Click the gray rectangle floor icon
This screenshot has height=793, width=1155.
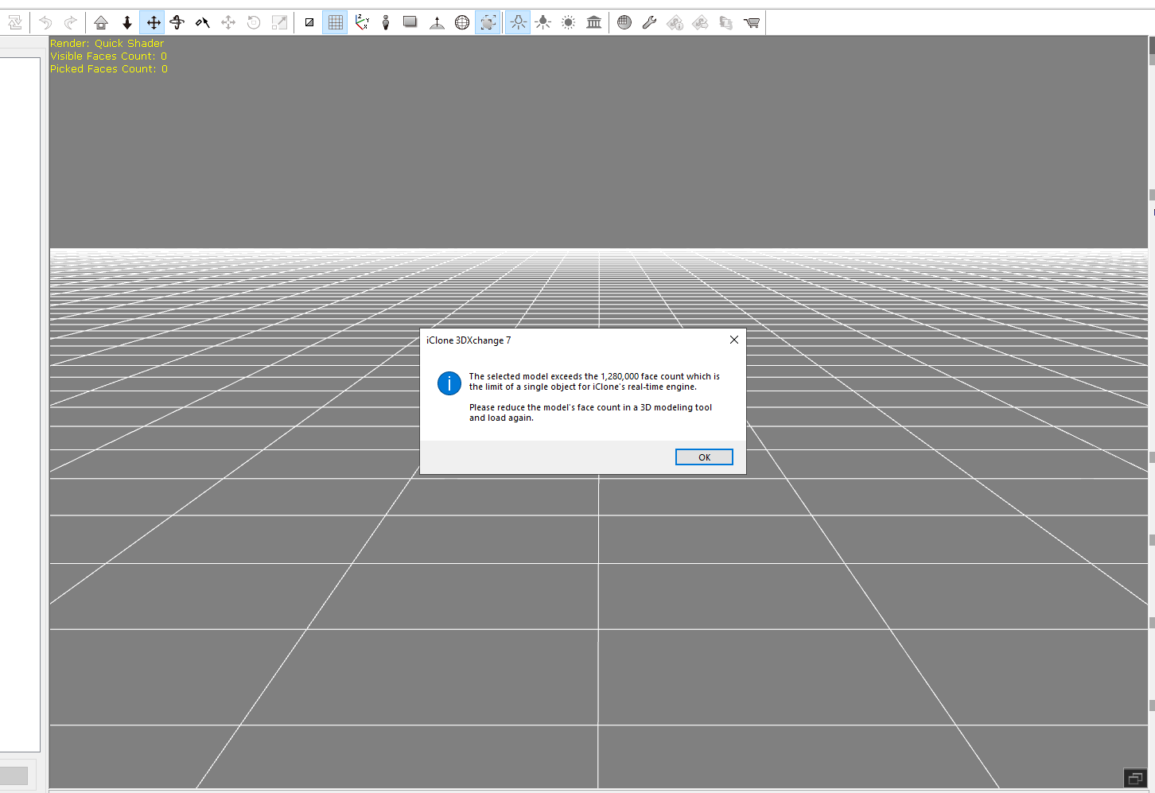point(410,23)
